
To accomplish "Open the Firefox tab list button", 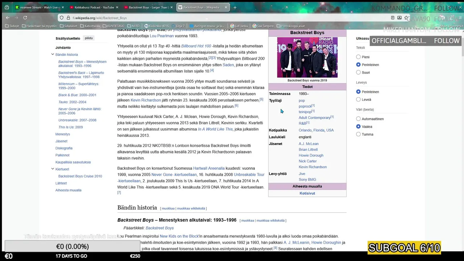I will tap(7, 7).
